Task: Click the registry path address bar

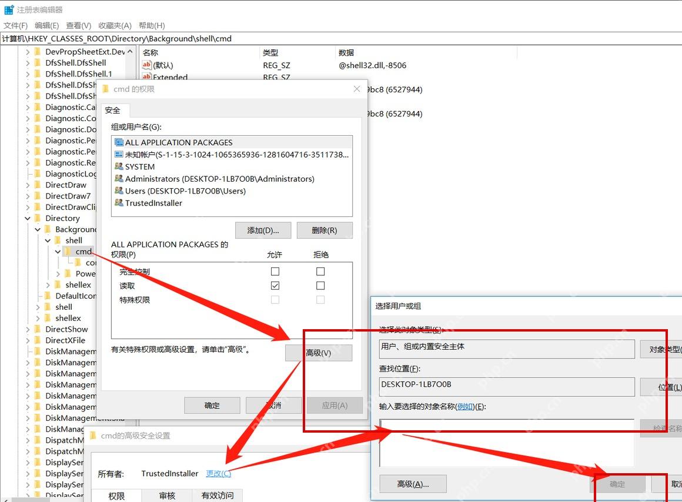Action: (341, 38)
